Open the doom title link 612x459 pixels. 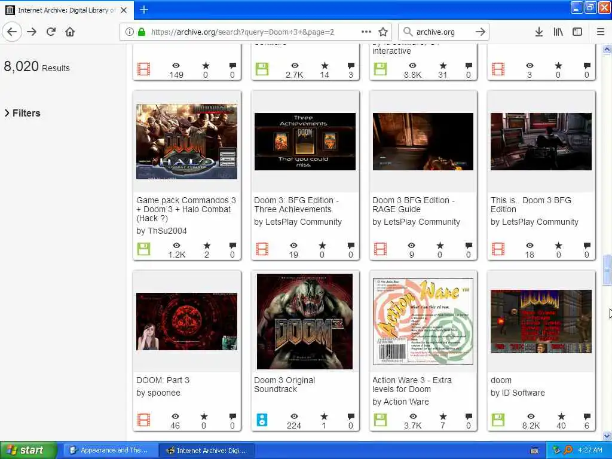click(x=501, y=380)
